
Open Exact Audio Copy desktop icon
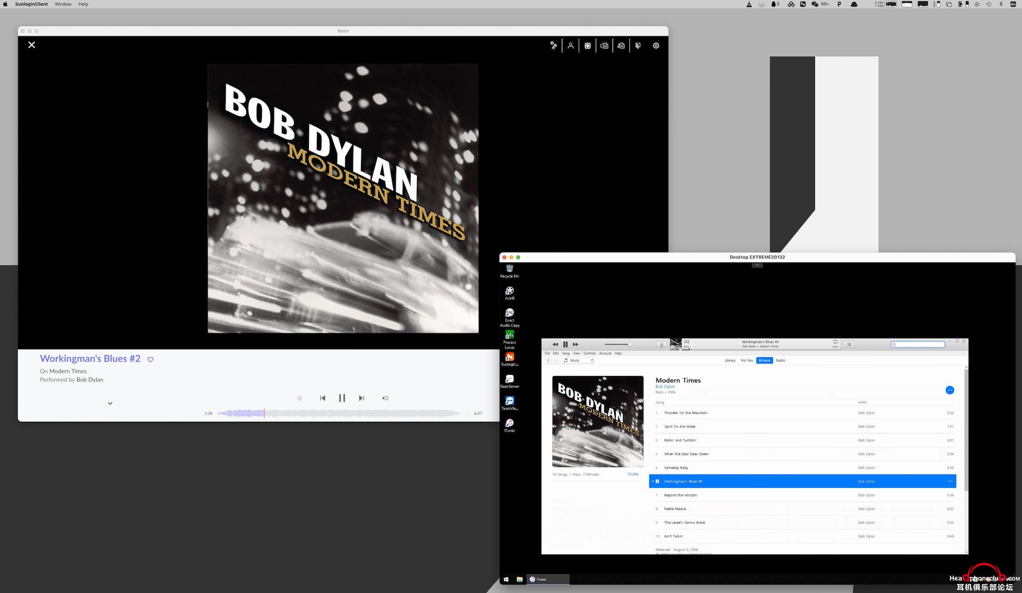pyautogui.click(x=510, y=318)
